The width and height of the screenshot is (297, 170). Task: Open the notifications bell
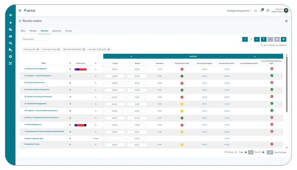(x=262, y=11)
